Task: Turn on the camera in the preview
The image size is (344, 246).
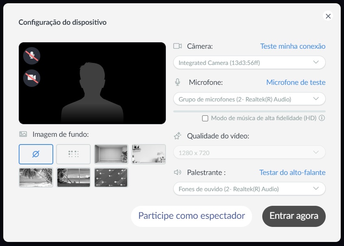Action: click(32, 78)
